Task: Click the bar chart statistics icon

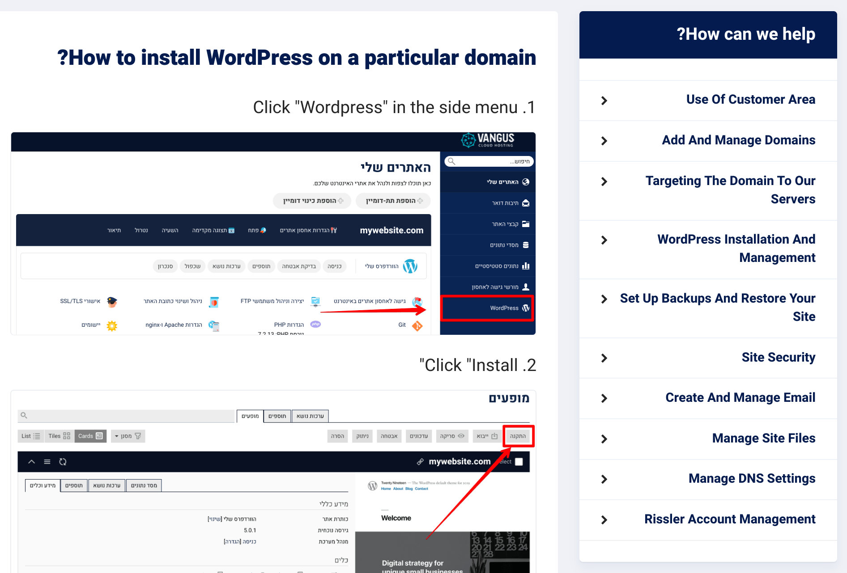Action: tap(526, 266)
